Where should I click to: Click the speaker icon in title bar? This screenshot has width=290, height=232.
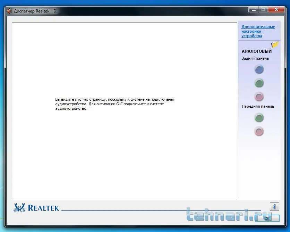9,11
